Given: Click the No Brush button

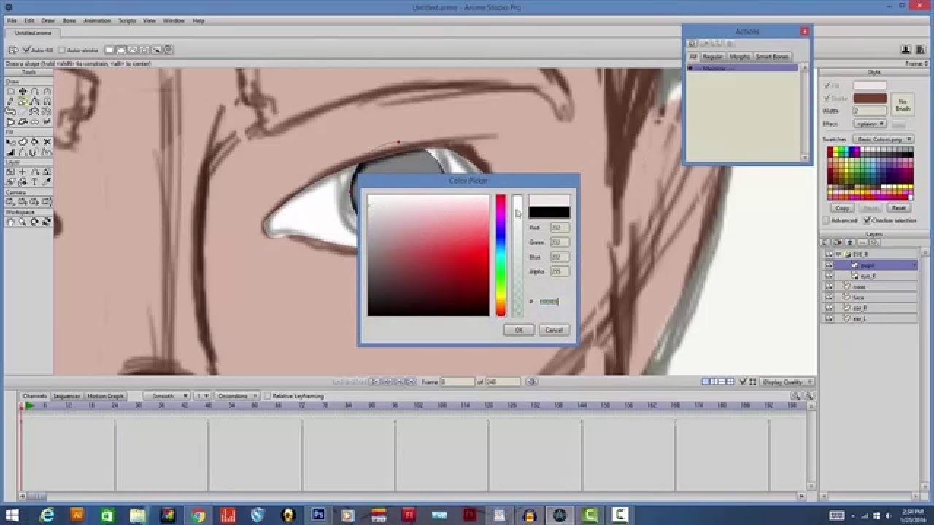Looking at the screenshot, I should [x=903, y=104].
